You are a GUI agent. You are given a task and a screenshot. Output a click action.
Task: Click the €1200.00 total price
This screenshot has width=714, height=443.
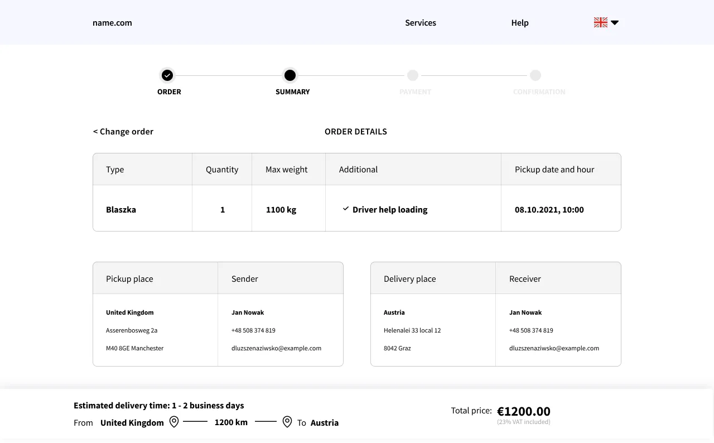(524, 411)
